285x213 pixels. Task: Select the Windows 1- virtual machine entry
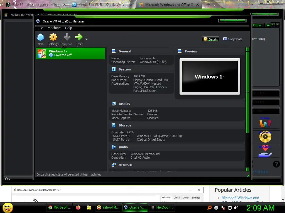tap(70, 53)
